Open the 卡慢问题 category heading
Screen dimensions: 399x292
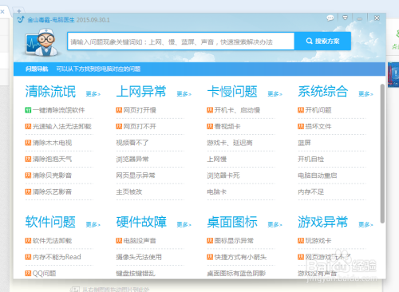(232, 92)
